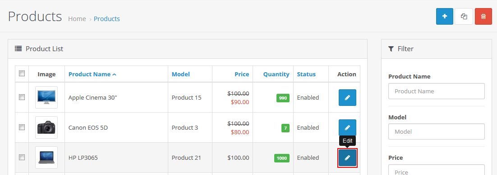Edit the HP LP3065 product
This screenshot has height=175, width=497.
point(347,157)
